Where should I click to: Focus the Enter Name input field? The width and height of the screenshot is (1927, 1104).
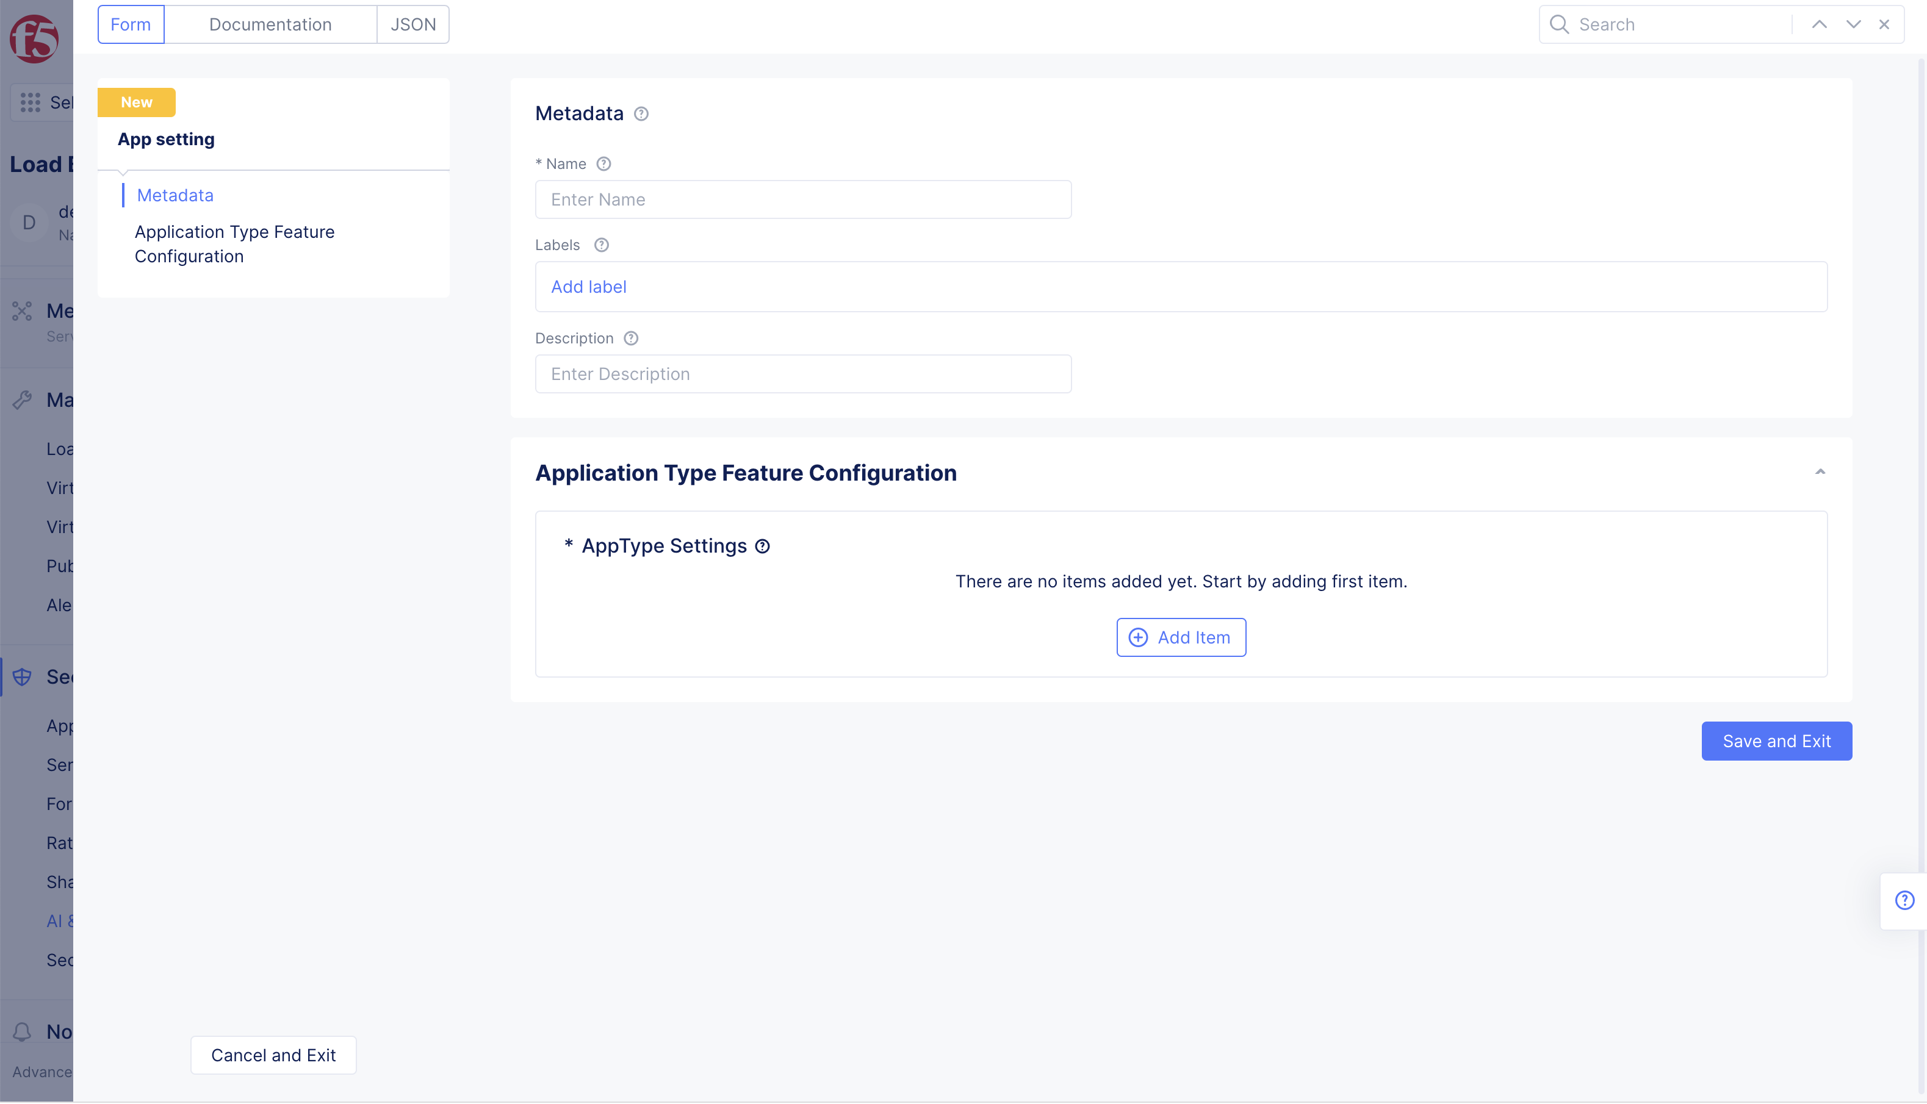pyautogui.click(x=803, y=199)
